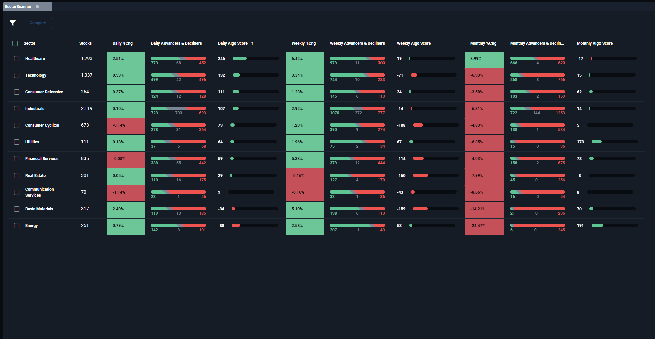The width and height of the screenshot is (655, 339).
Task: Click Real Estate weekly algo score bar
Action: point(436,175)
